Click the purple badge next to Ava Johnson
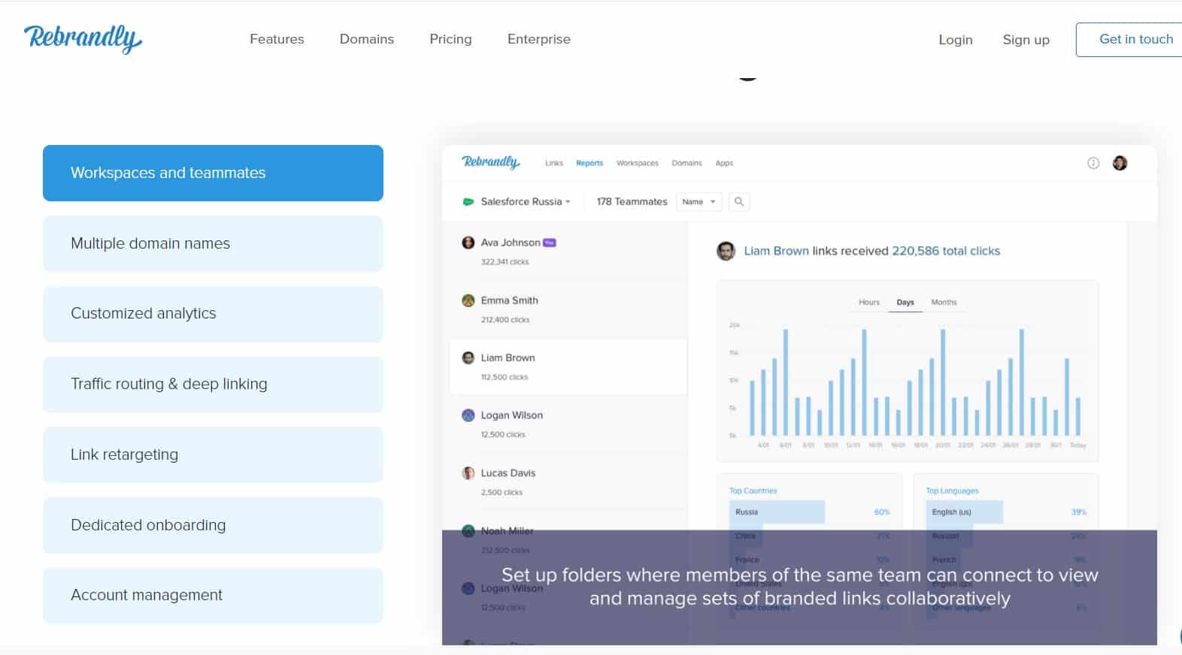 [x=550, y=243]
